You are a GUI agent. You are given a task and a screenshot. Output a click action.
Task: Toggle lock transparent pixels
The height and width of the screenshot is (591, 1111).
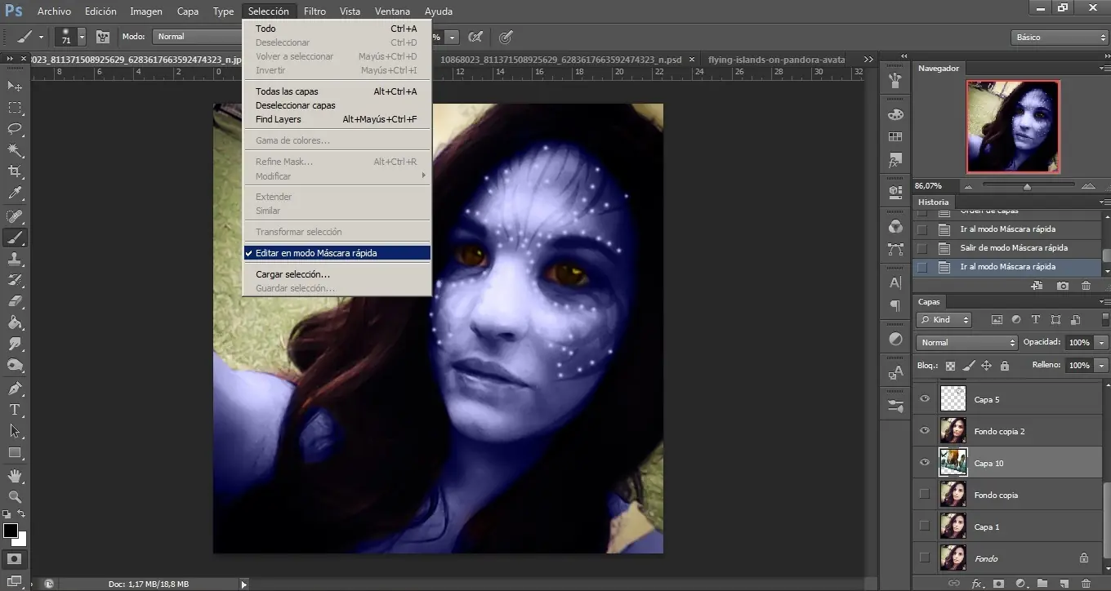[x=950, y=366]
